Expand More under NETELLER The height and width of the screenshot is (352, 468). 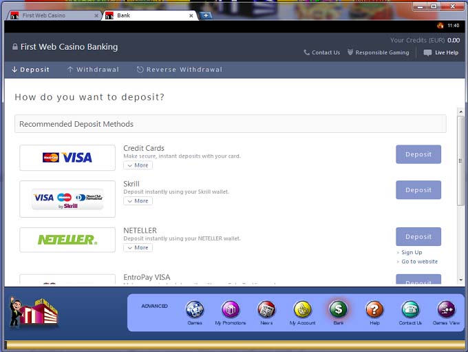138,247
